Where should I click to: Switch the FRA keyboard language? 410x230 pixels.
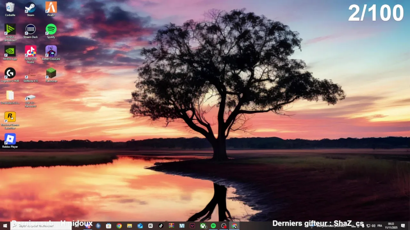(x=380, y=226)
